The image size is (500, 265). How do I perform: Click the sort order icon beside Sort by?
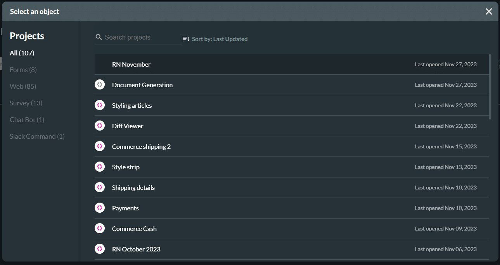tap(185, 39)
